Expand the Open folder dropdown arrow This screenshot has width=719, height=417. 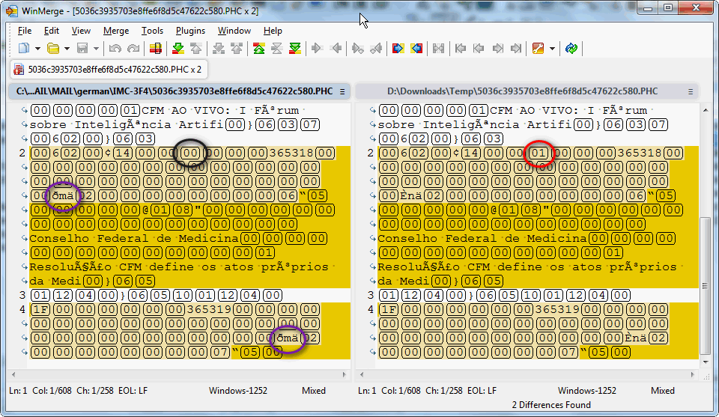point(67,49)
